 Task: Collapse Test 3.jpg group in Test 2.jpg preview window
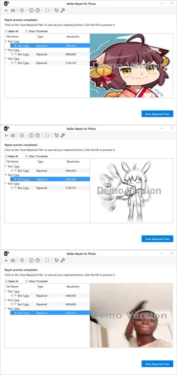pos(6,183)
